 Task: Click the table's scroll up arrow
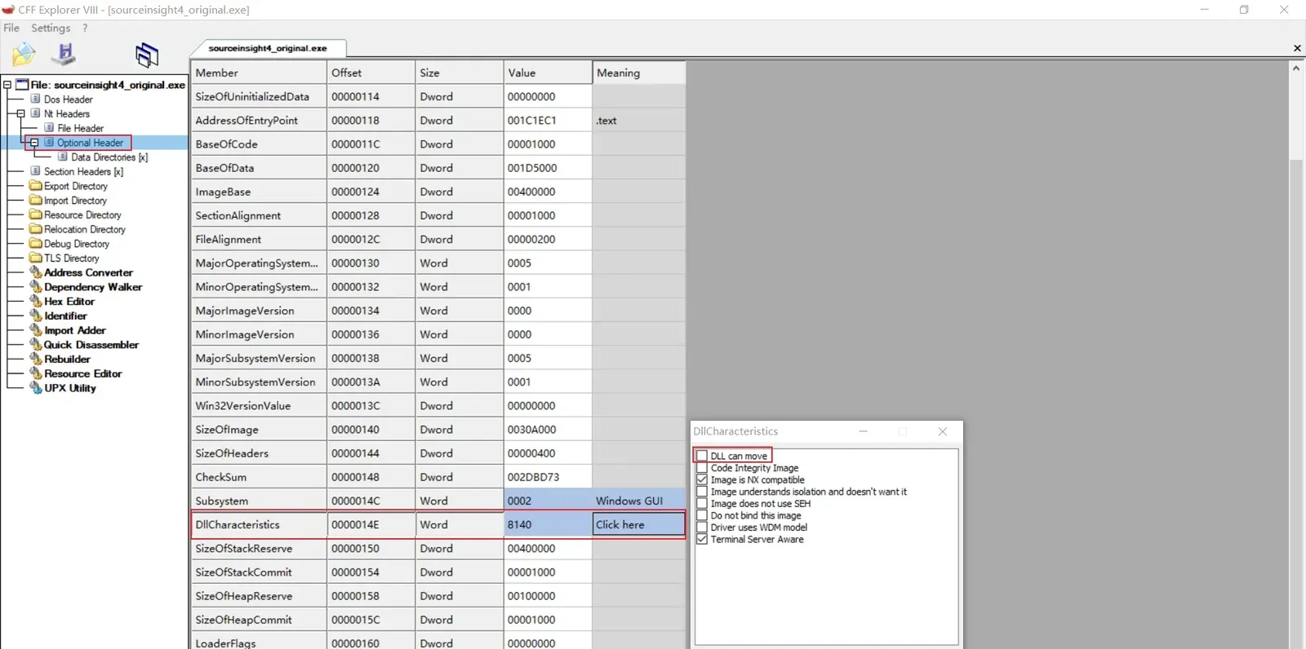pos(1296,68)
